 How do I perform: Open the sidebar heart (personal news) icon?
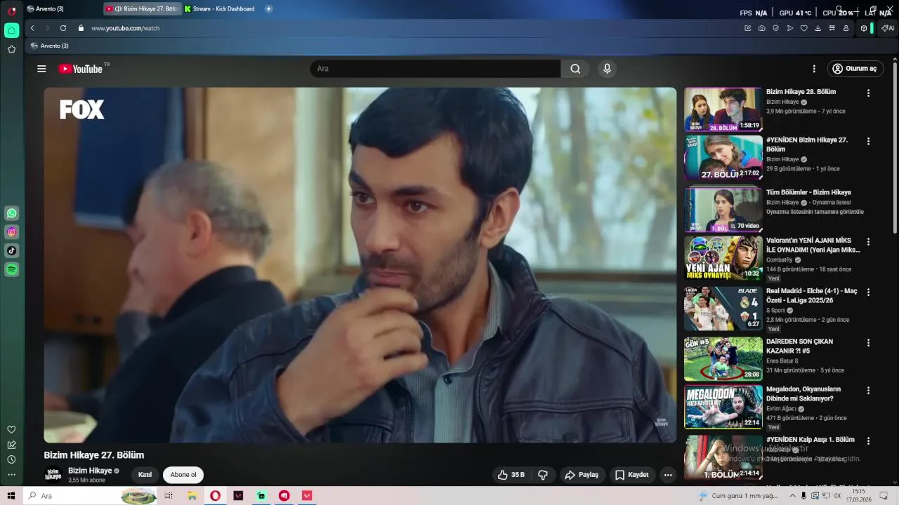pos(12,429)
